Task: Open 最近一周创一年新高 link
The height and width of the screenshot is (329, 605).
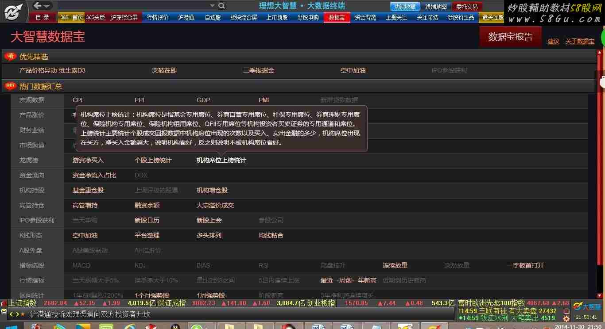Action: (x=349, y=280)
